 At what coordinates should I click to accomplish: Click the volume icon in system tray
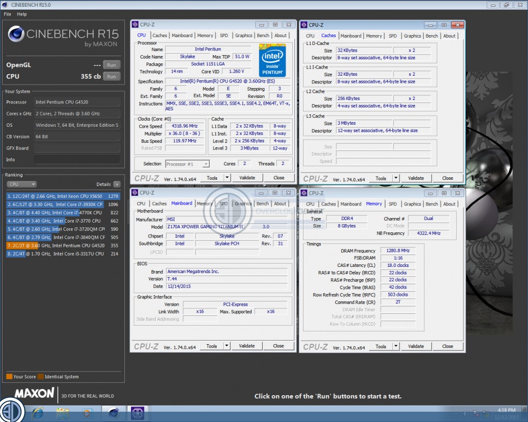coord(466,413)
